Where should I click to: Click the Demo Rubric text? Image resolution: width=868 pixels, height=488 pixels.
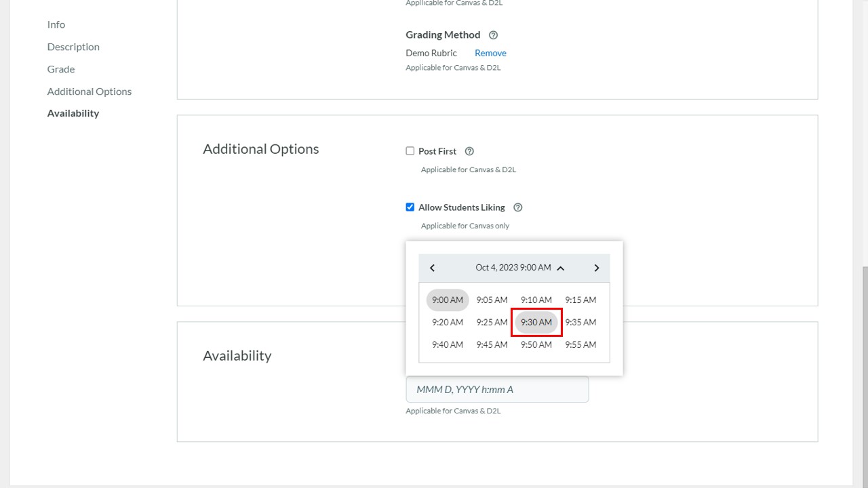[431, 53]
